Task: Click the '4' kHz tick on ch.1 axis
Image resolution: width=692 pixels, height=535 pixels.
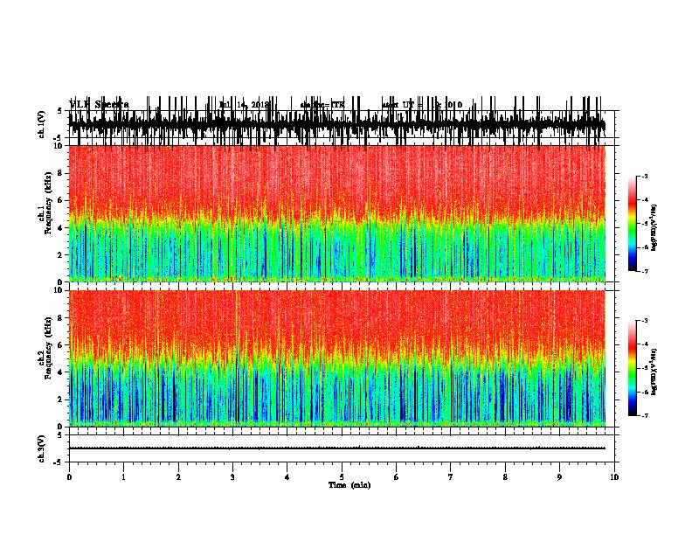Action: click(60, 228)
